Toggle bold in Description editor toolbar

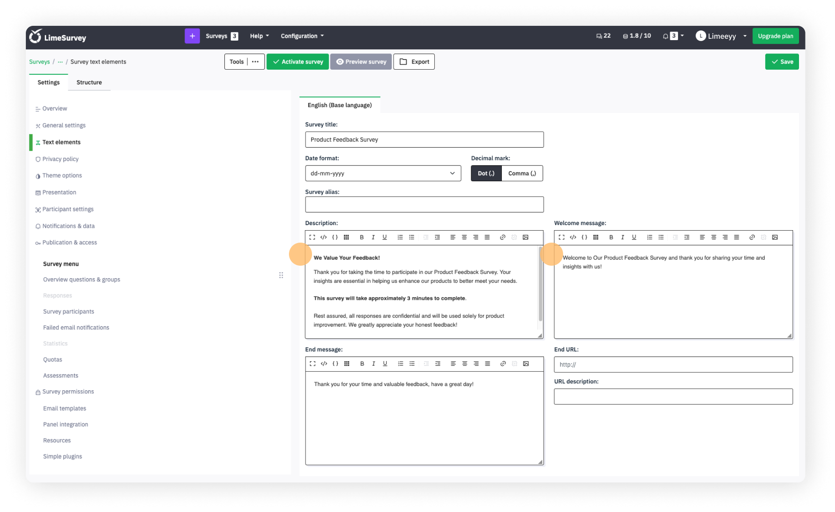click(361, 237)
